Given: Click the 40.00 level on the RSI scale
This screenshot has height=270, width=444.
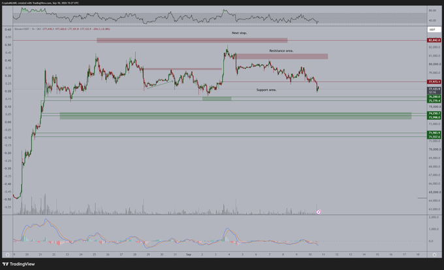Looking at the screenshot, I should (432, 21).
